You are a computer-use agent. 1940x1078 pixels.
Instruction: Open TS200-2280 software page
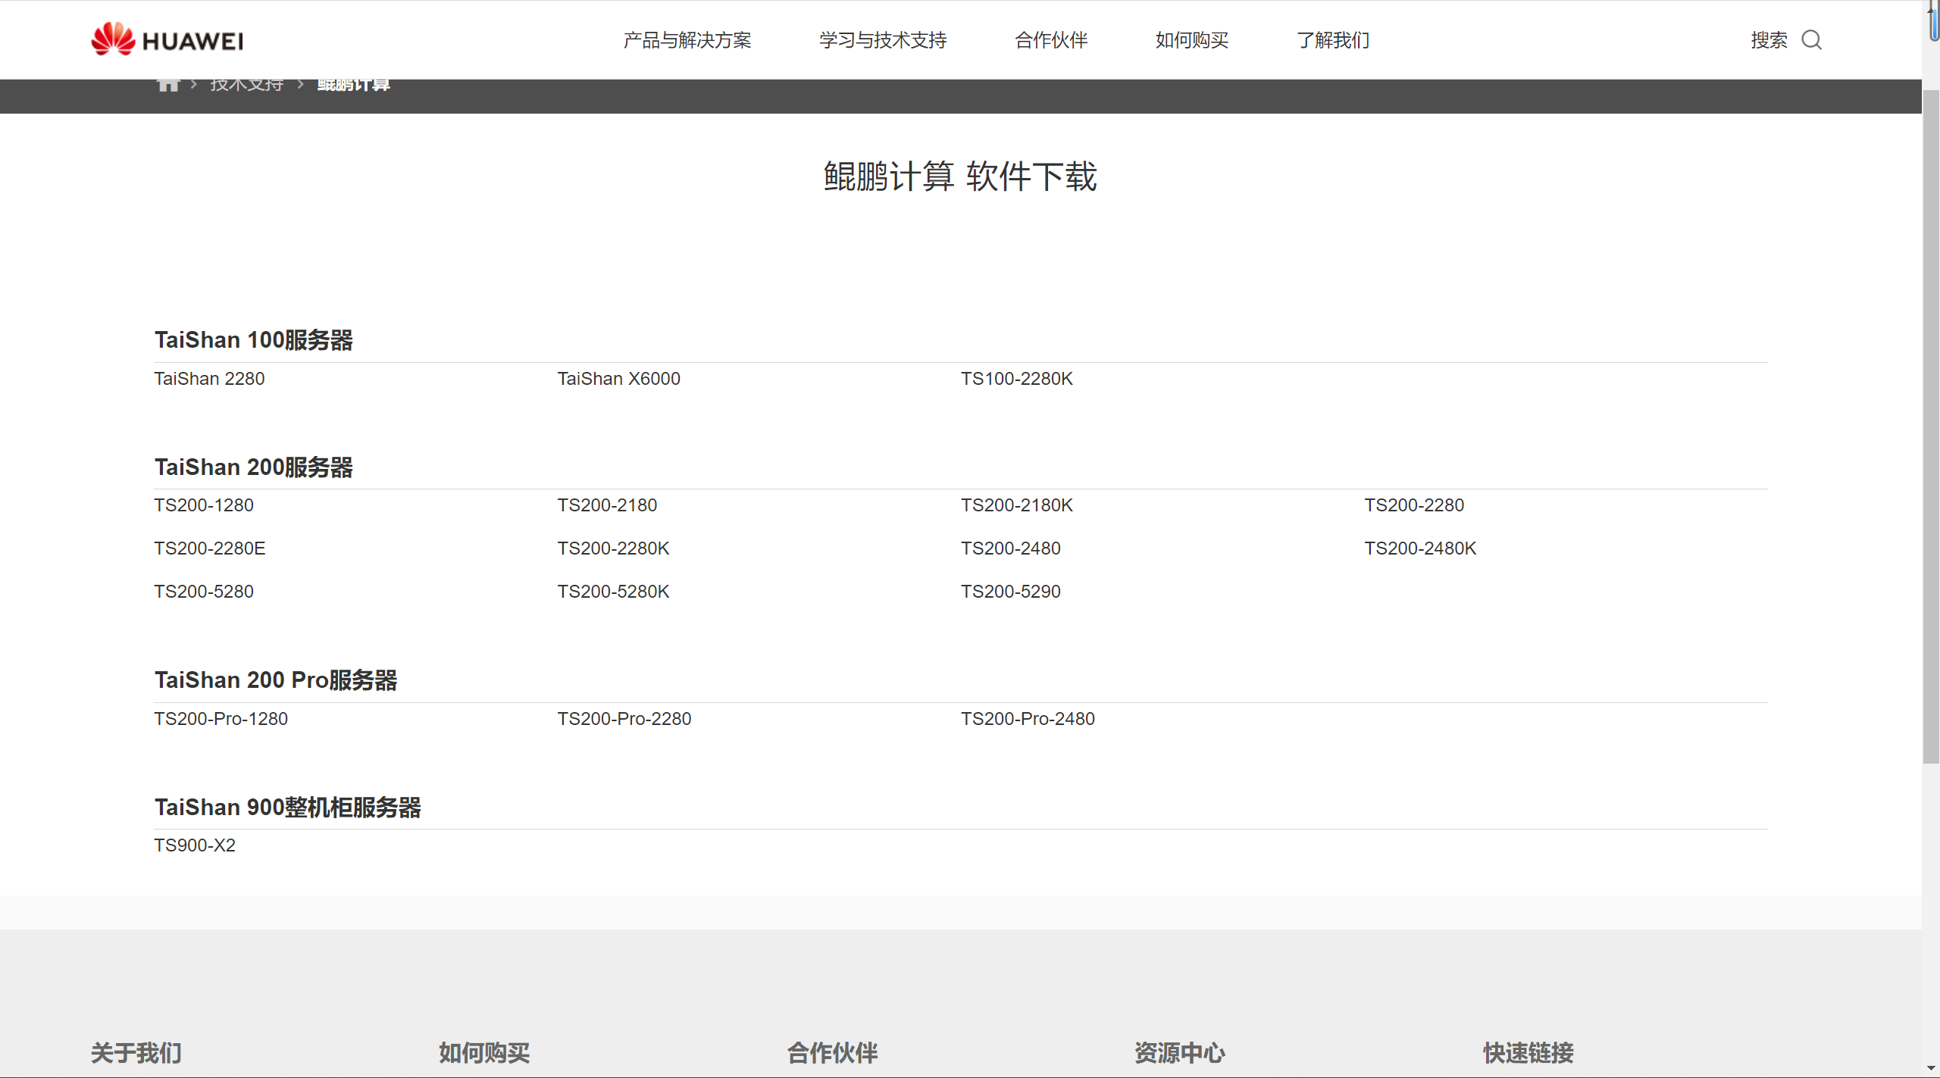coord(1414,505)
